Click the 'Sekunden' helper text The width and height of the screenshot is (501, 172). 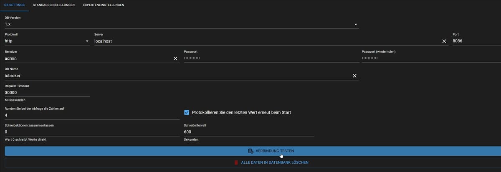point(191,139)
